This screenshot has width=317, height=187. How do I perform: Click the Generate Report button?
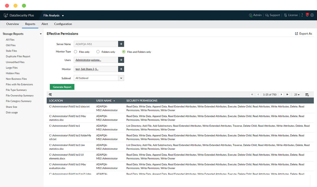pyautogui.click(x=62, y=87)
